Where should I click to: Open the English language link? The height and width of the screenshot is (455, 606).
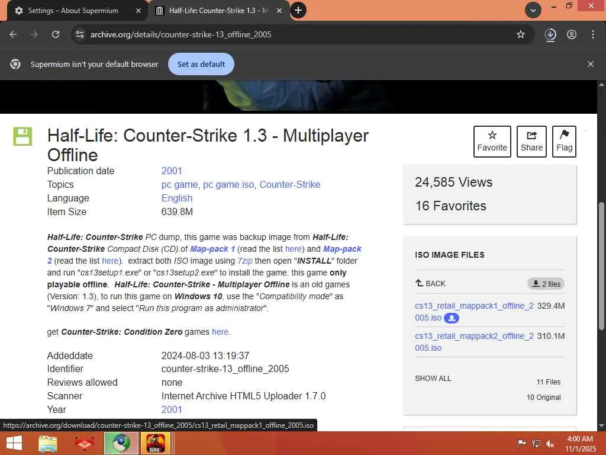[176, 198]
